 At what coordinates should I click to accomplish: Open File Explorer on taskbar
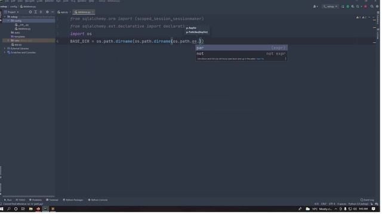pyautogui.click(x=30, y=209)
